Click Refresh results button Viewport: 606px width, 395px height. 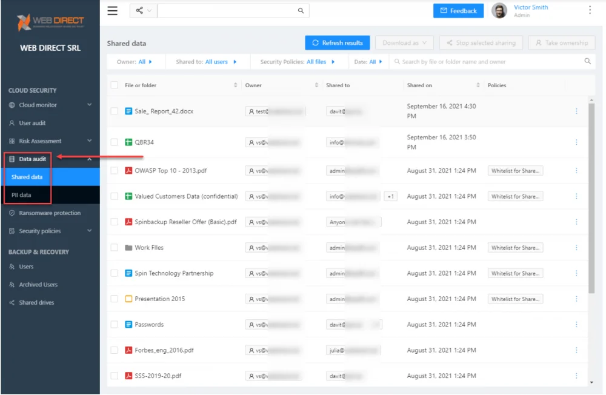[x=338, y=43]
